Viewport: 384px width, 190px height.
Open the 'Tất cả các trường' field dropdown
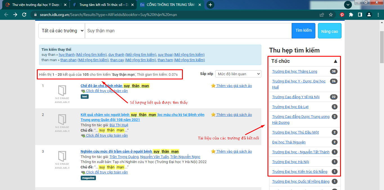(x=62, y=31)
